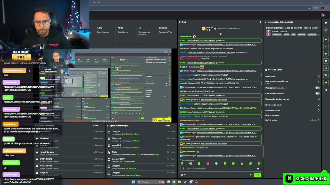Click SPIRIT_REI015 in activity feed
This screenshot has width=330, height=185.
(46, 159)
